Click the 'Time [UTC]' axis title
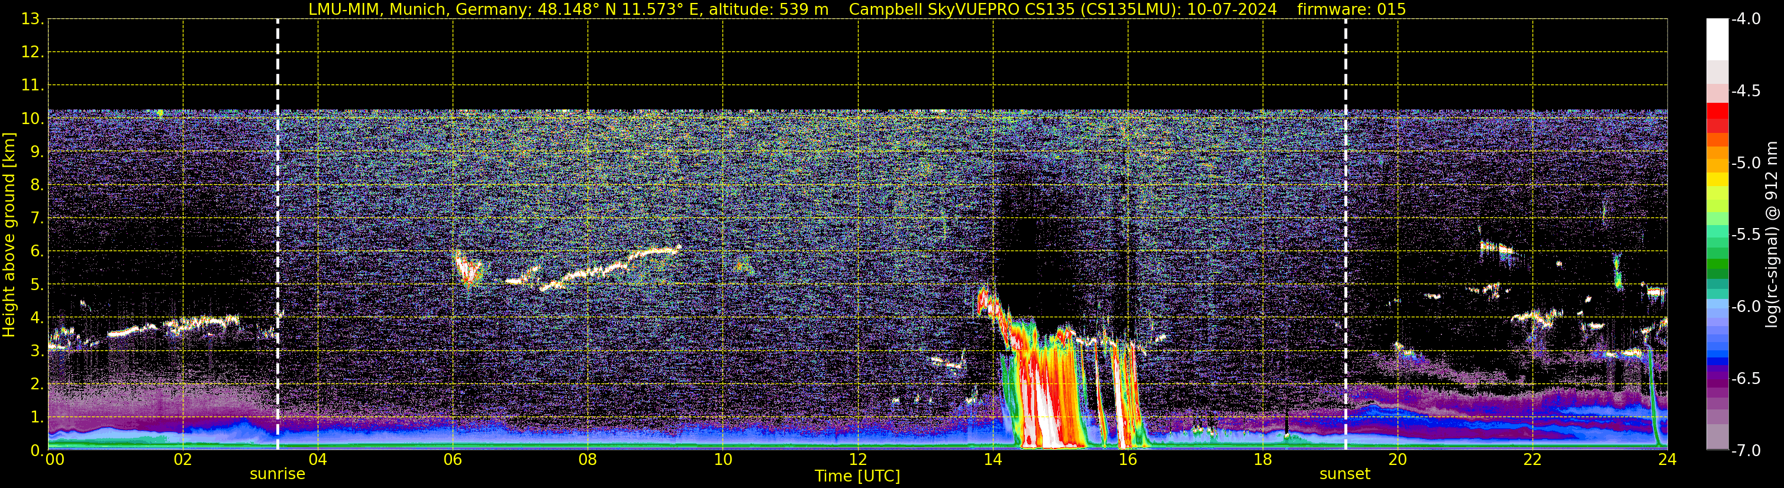The width and height of the screenshot is (1784, 488). click(857, 476)
